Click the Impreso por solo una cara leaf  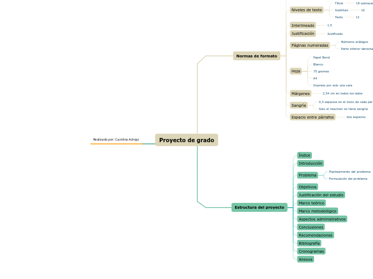coord(333,85)
